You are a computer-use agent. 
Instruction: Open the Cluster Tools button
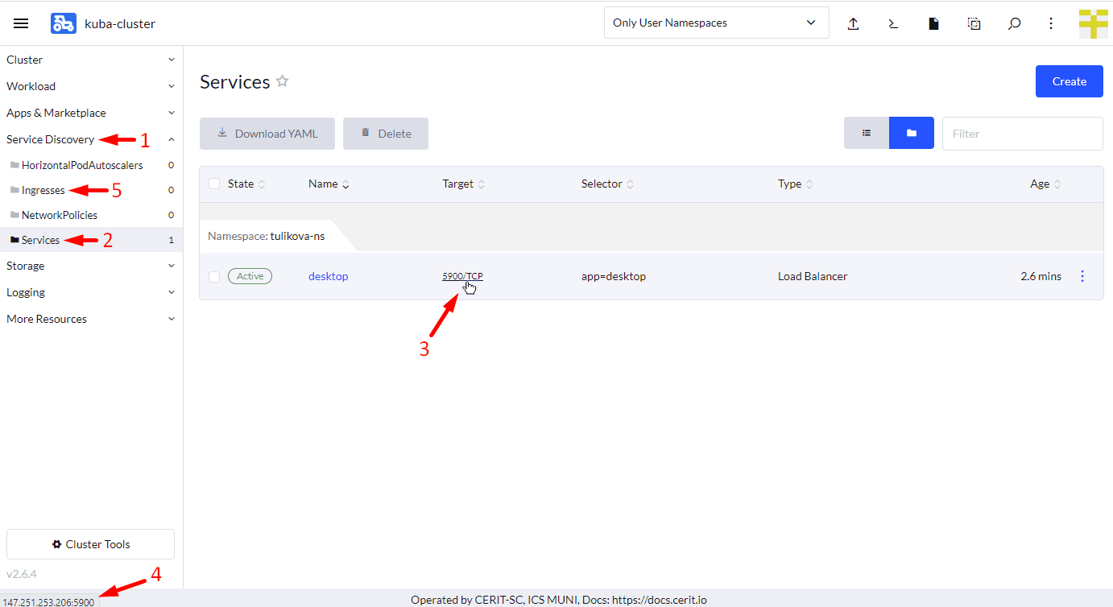click(x=90, y=544)
